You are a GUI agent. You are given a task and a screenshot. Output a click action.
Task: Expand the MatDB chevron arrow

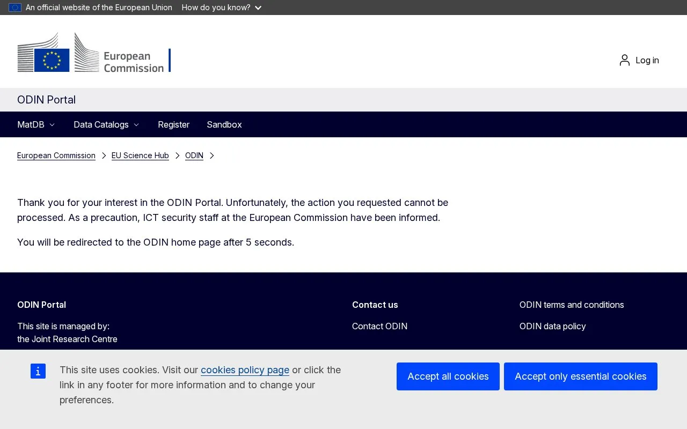point(52,124)
